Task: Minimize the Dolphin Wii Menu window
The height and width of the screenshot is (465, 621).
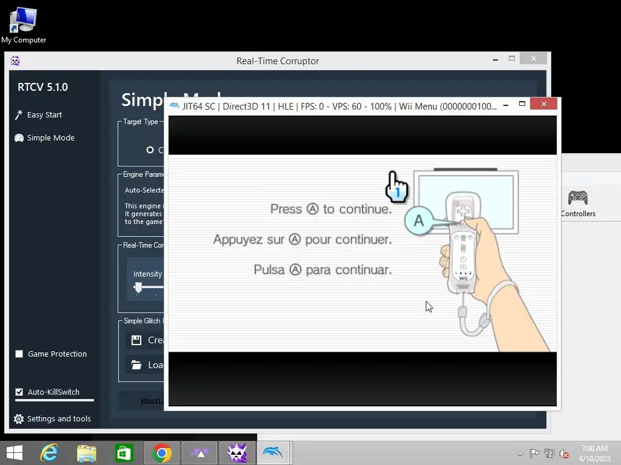Action: point(506,105)
